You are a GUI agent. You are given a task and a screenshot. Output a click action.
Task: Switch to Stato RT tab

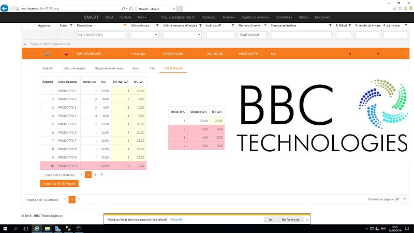[x=48, y=68]
